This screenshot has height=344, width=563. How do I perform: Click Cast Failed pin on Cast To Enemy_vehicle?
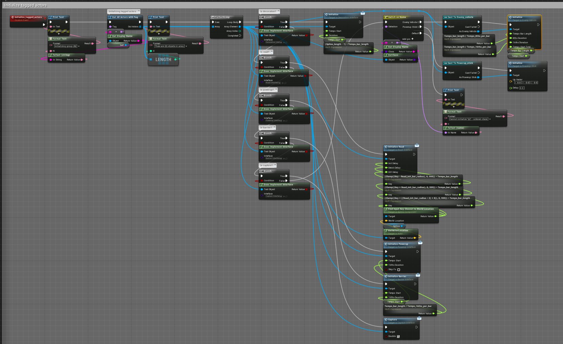pos(478,27)
